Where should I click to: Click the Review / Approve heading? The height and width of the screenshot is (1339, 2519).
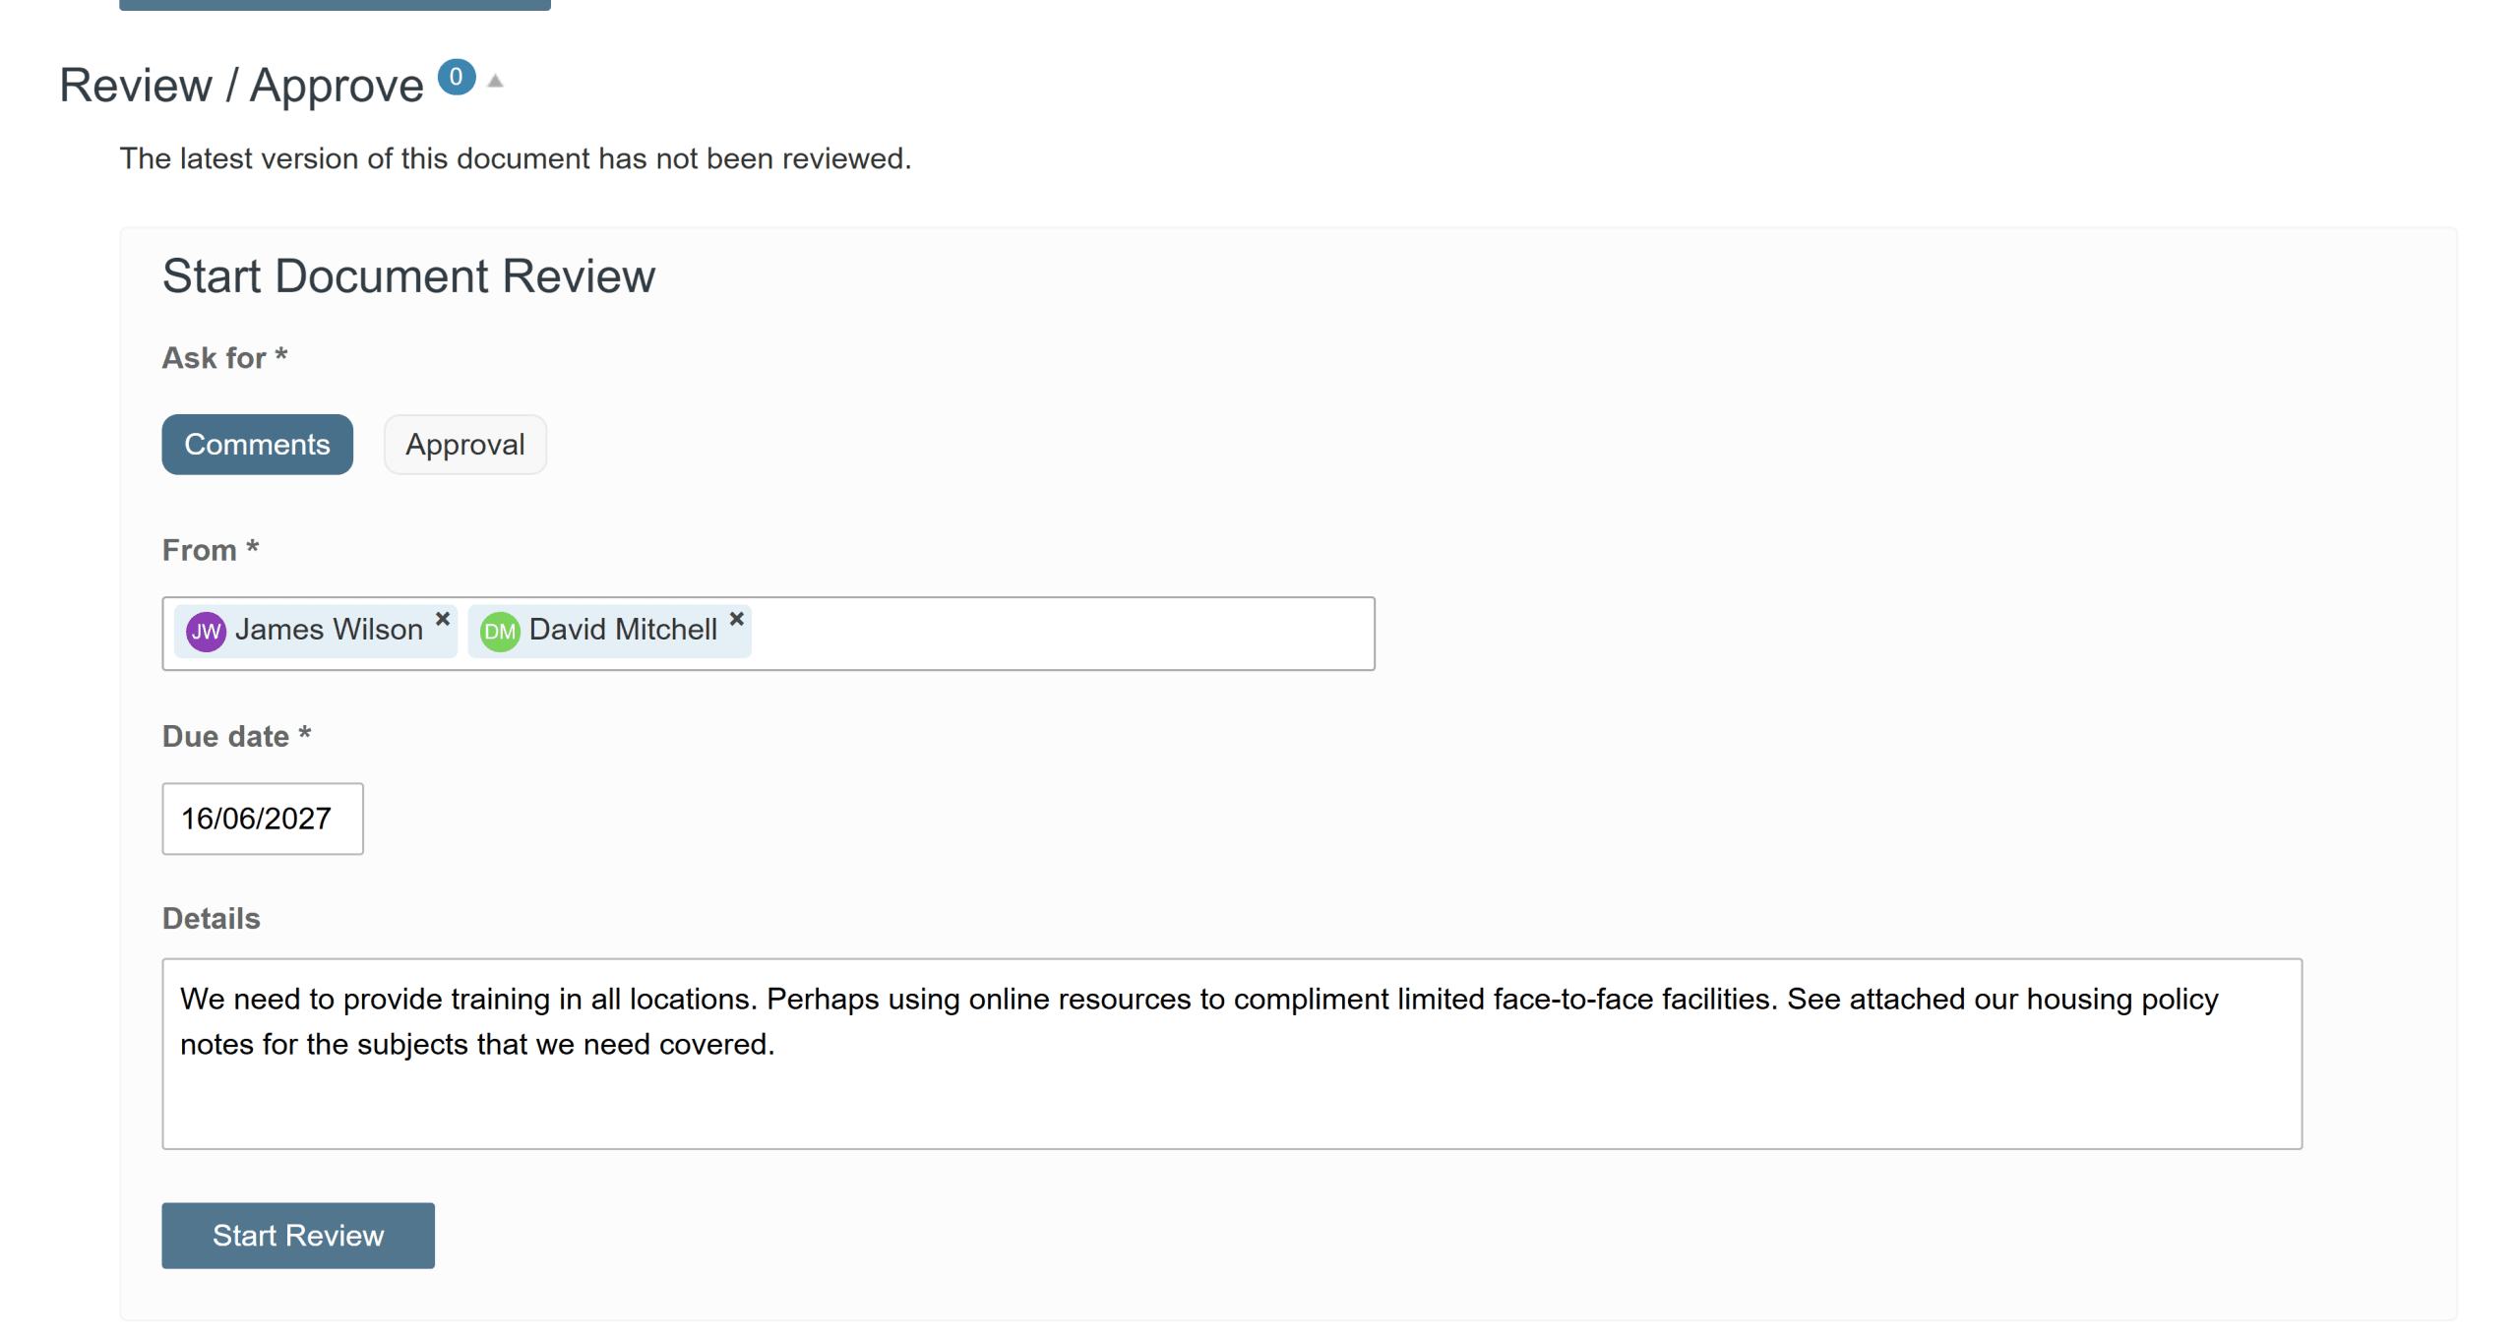point(241,86)
